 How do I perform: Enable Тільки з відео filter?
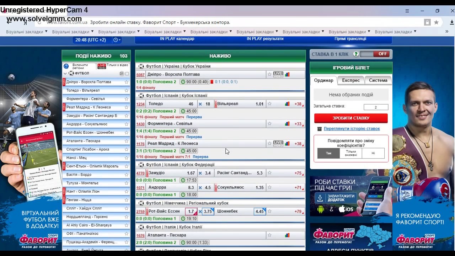pos(113,66)
